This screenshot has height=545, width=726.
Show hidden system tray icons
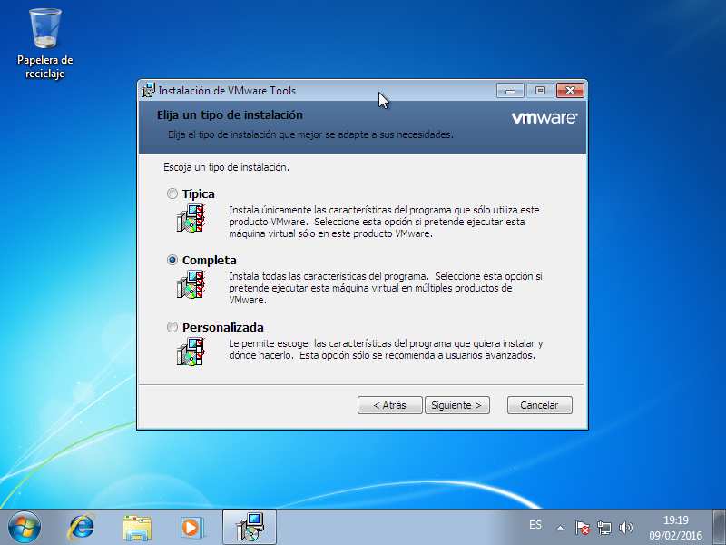(560, 528)
